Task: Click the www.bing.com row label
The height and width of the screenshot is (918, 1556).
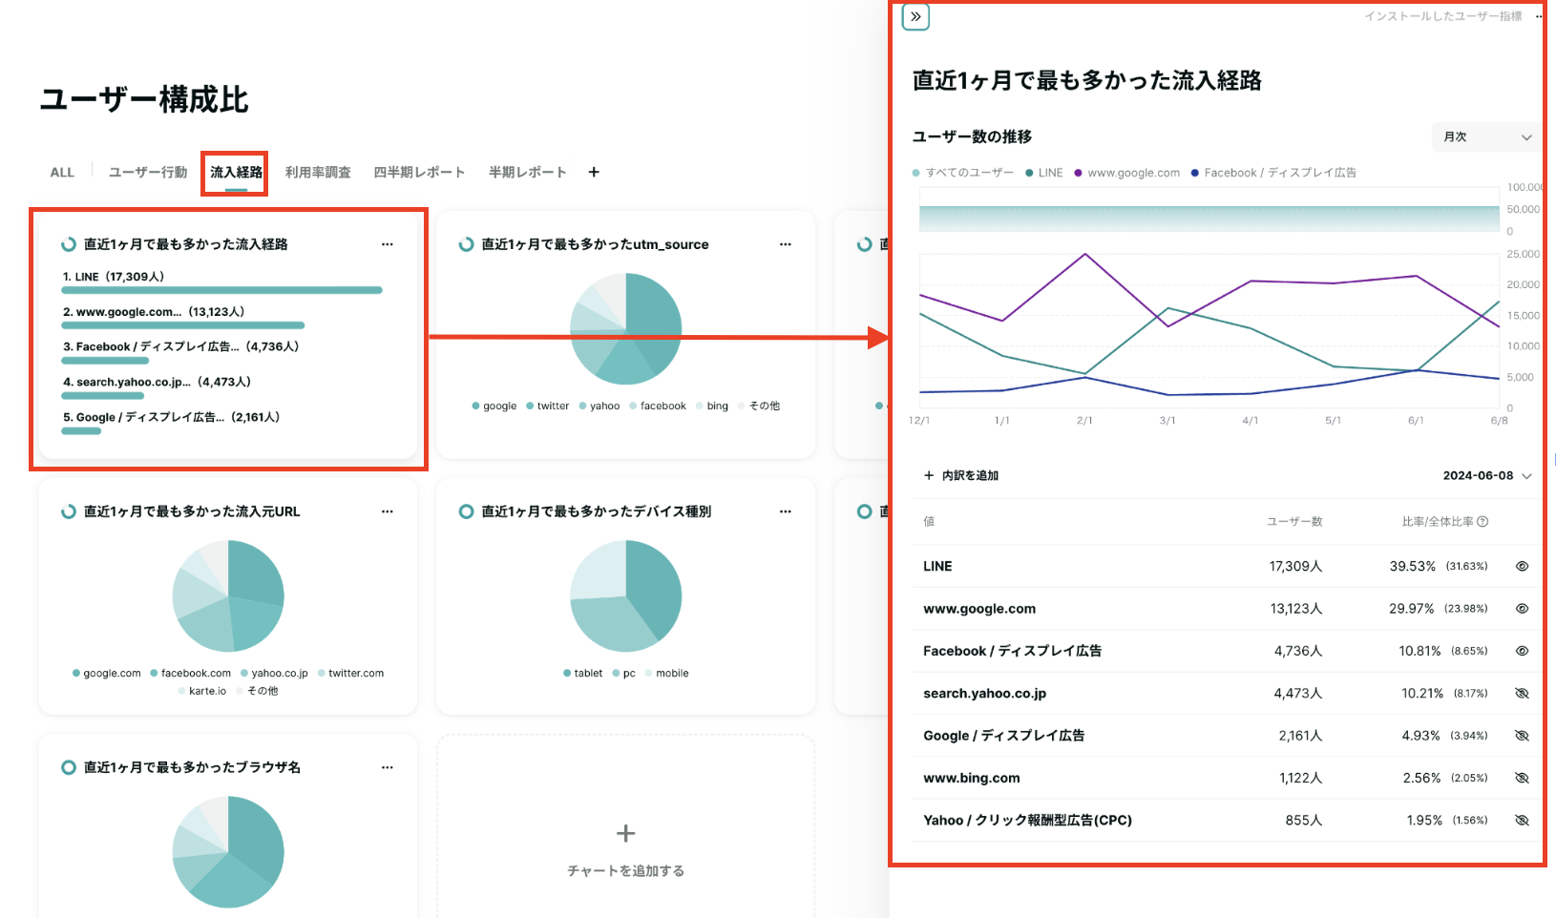Action: click(x=972, y=778)
